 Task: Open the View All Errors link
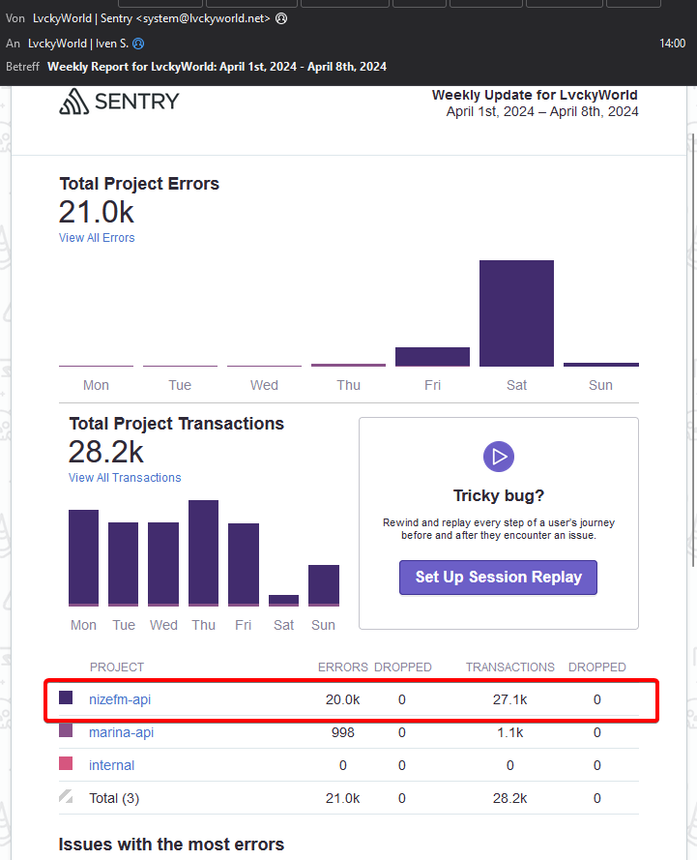(97, 238)
